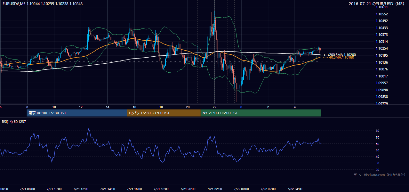This screenshot has width=409, height=192.
Task: Click the hour 4 tick under price chart
Action: (295, 107)
